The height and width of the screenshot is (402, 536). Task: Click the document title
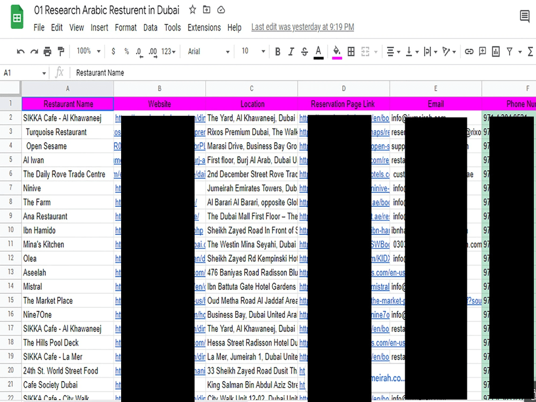[x=107, y=10]
